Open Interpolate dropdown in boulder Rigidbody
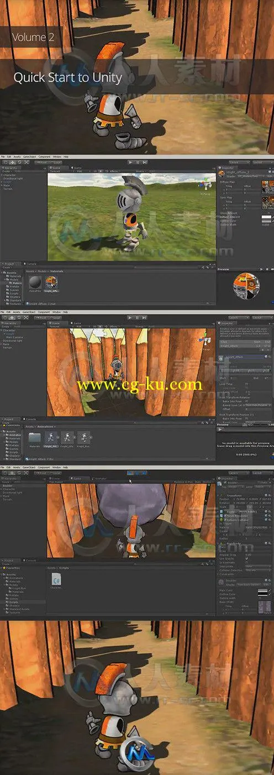274x775 pixels. tap(257, 566)
